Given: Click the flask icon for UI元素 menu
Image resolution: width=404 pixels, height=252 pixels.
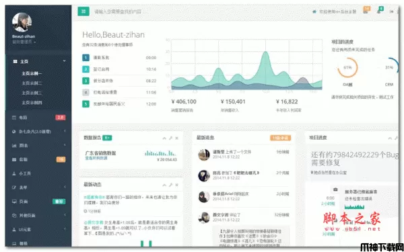Looking at the screenshot, I should (x=14, y=229).
